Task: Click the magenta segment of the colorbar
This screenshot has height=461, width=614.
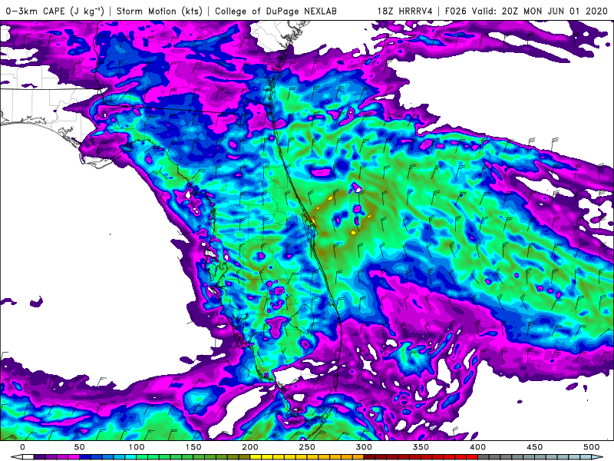Action: 74,457
